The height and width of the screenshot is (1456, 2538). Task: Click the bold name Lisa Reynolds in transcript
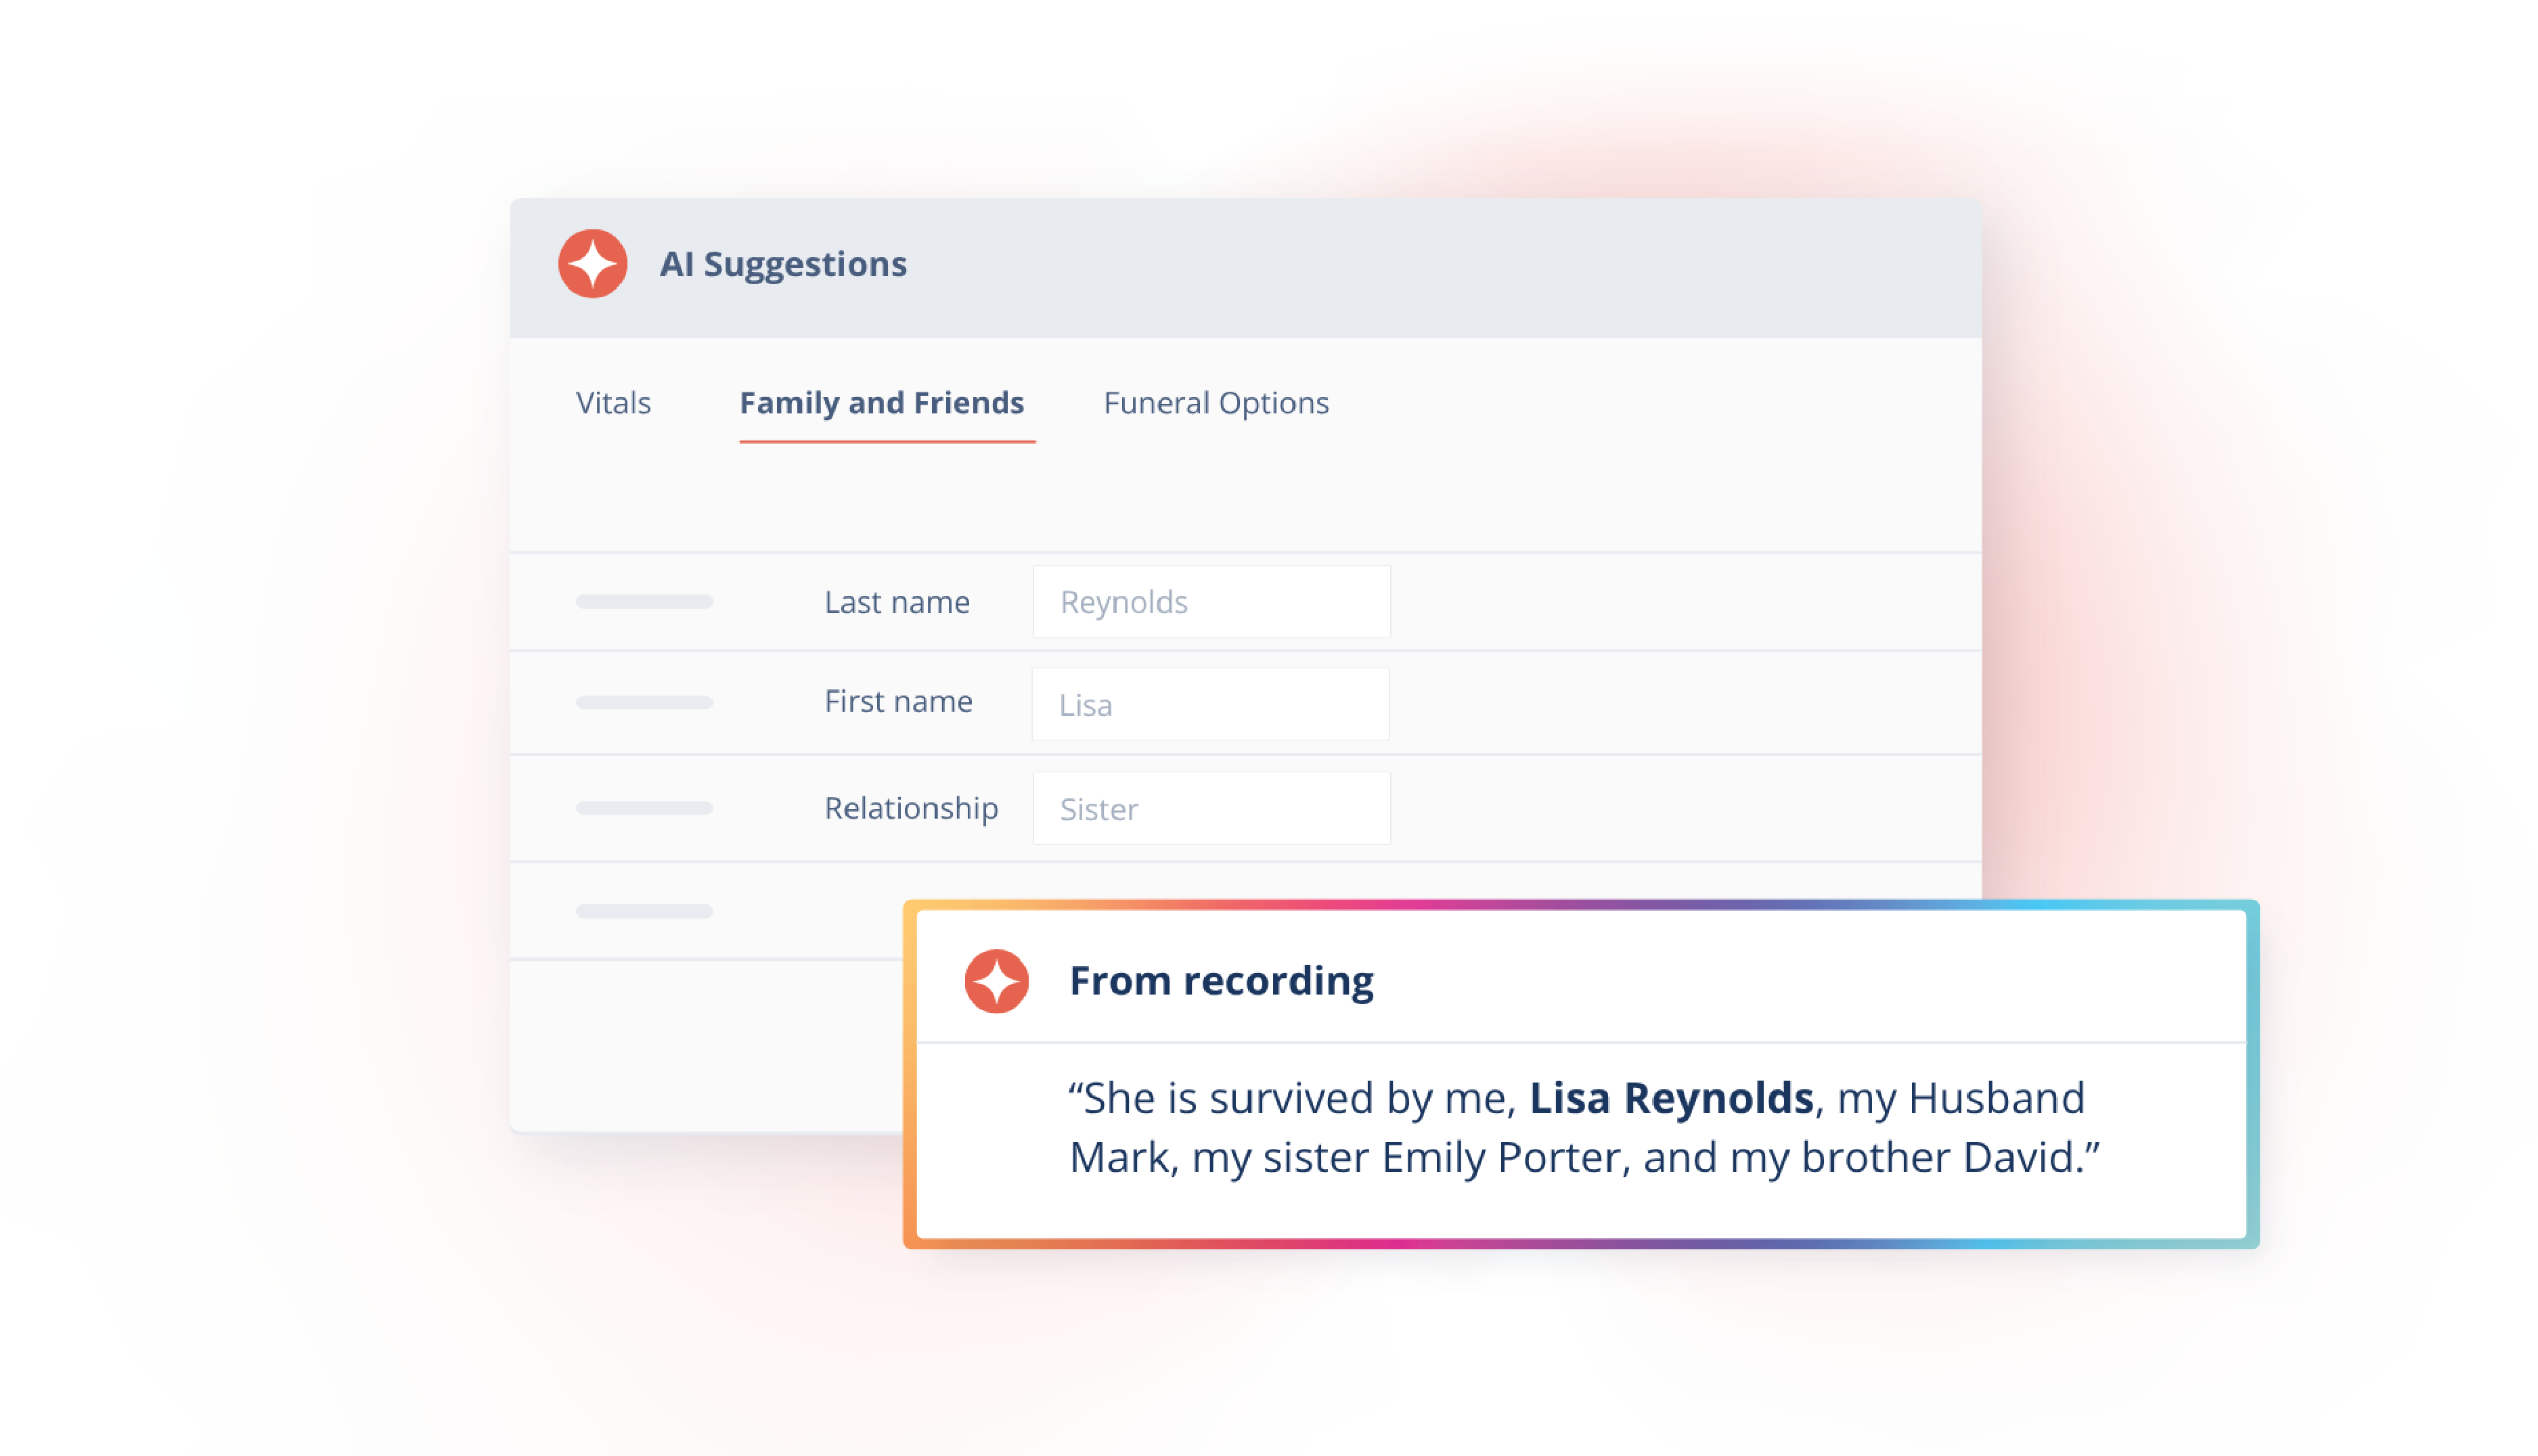click(x=1671, y=1098)
